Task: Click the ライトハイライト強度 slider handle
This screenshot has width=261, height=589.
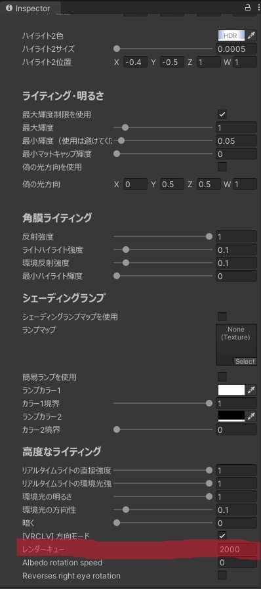Action: tap(126, 250)
